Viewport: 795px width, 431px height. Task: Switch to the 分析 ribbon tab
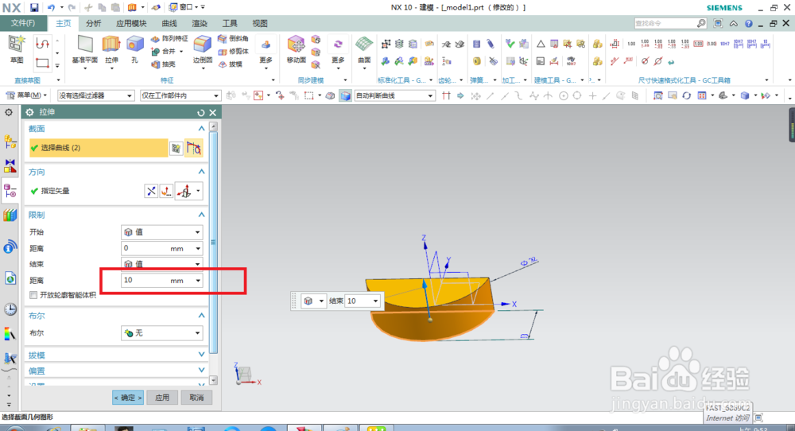pos(93,23)
